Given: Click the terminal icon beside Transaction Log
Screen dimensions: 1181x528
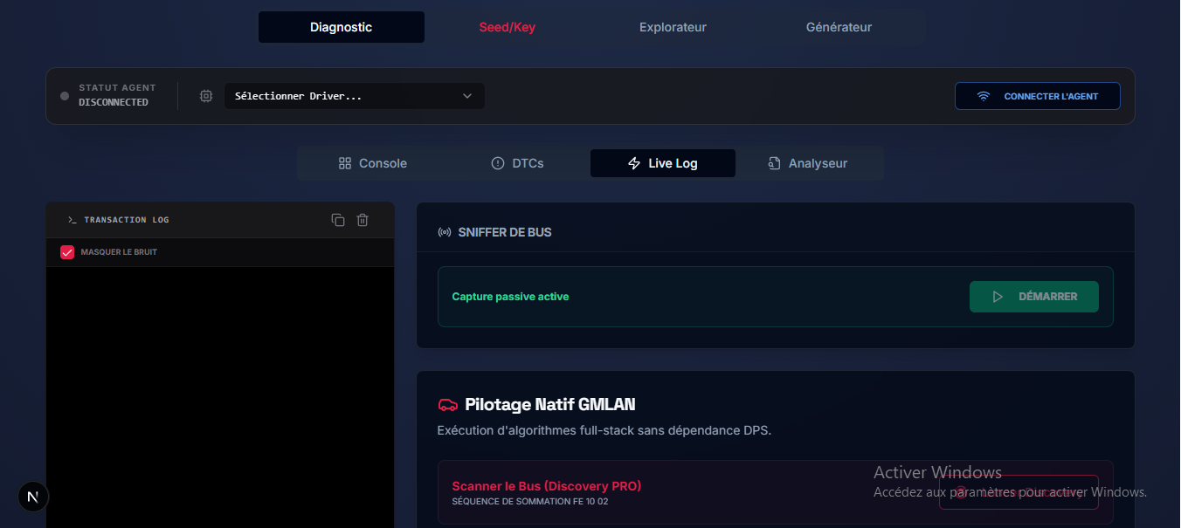Looking at the screenshot, I should pos(73,220).
